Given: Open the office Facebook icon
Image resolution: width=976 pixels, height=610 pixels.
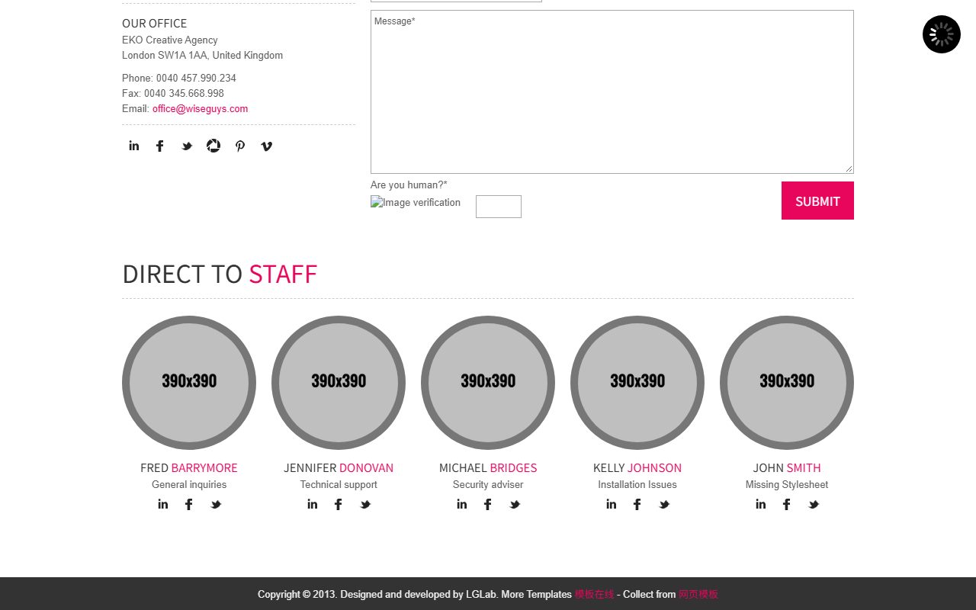Looking at the screenshot, I should pos(160,146).
